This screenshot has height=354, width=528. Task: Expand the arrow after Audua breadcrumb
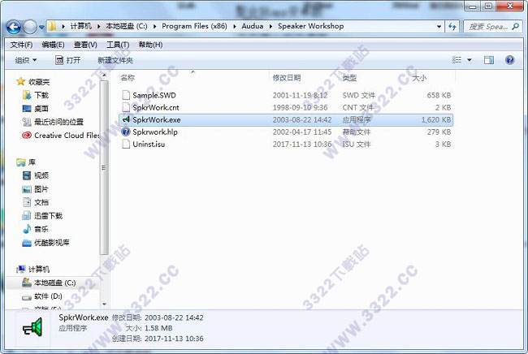pyautogui.click(x=270, y=26)
